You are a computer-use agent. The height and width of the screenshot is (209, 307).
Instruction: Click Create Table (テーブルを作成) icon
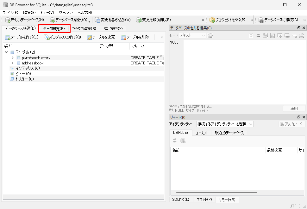point(8,37)
